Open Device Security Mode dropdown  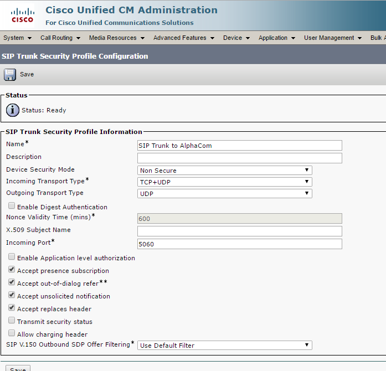point(224,171)
